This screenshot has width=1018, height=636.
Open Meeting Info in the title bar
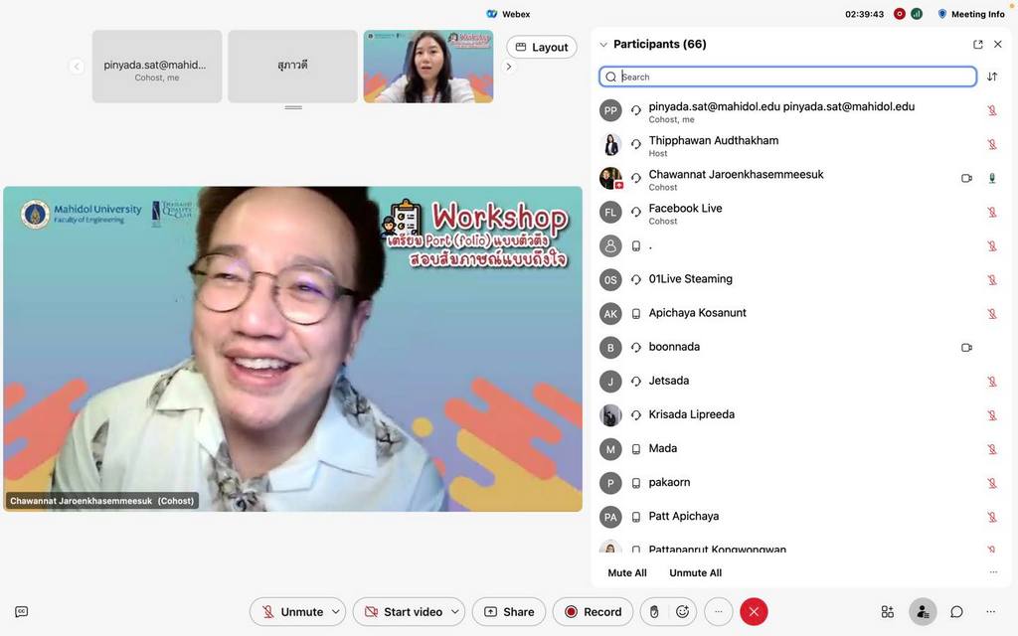click(x=971, y=14)
